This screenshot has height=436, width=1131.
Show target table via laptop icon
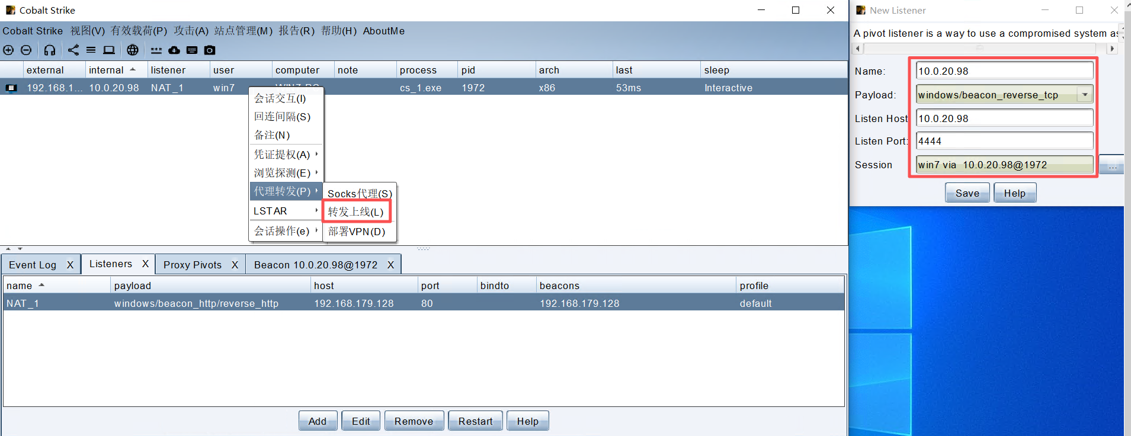click(109, 50)
